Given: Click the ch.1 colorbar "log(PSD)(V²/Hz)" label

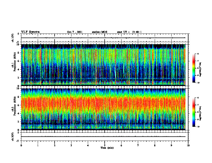Looking at the screenshot, I should click(200, 69).
